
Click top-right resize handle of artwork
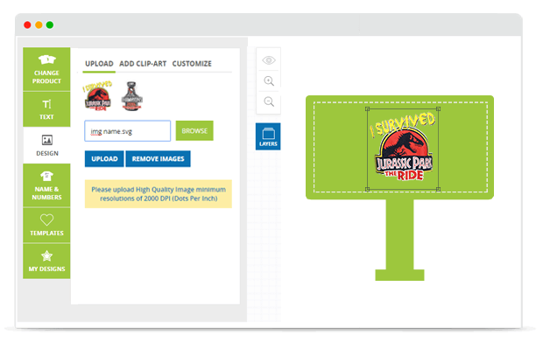click(439, 109)
